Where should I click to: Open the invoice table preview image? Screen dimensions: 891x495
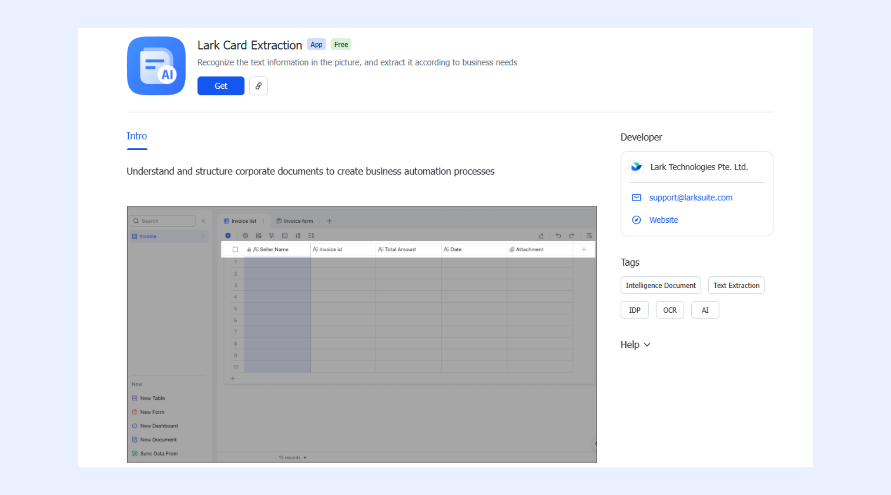click(x=362, y=335)
